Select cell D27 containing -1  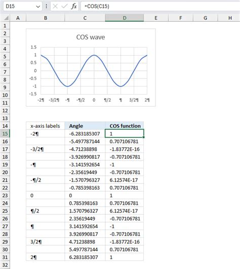(x=125, y=227)
